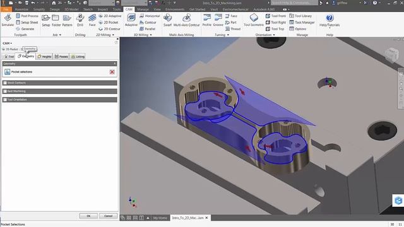Choose the 2D milling Face operation
The image size is (404, 227).
(92, 20)
